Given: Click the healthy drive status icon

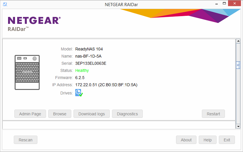Looking at the screenshot, I should pos(79,93).
